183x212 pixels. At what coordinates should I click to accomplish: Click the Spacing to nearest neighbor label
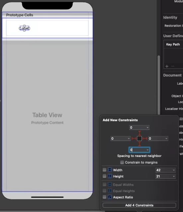coord(139,156)
